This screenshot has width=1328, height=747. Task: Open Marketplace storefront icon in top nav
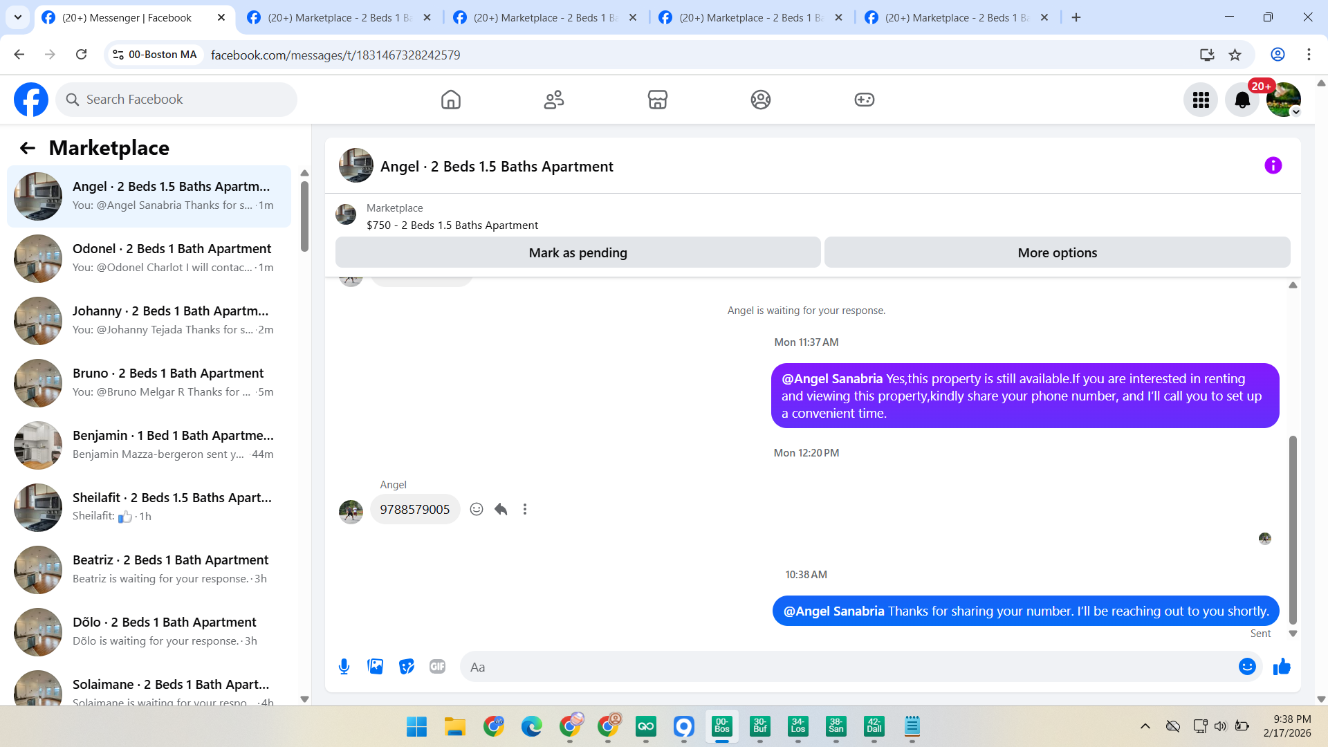(657, 100)
